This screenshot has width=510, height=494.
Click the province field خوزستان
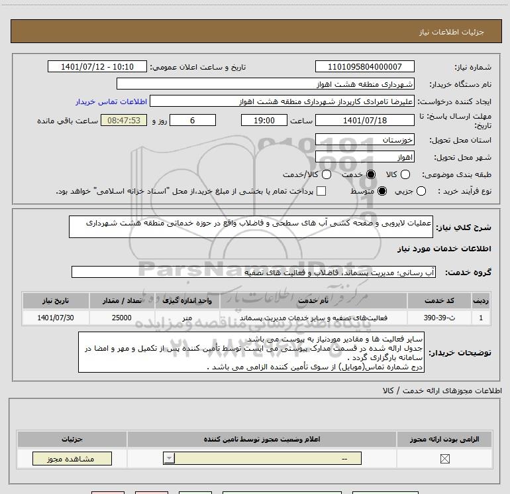pos(364,140)
